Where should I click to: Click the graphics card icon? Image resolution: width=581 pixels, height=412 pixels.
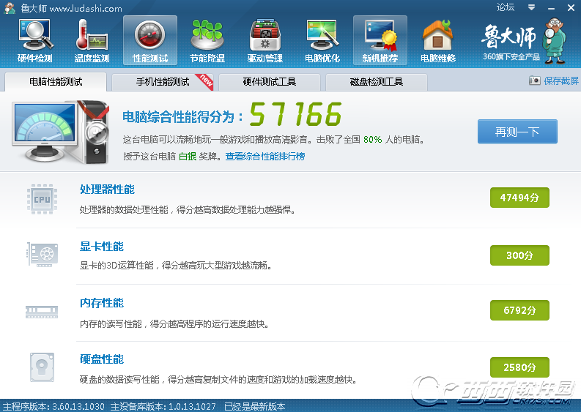[42, 255]
